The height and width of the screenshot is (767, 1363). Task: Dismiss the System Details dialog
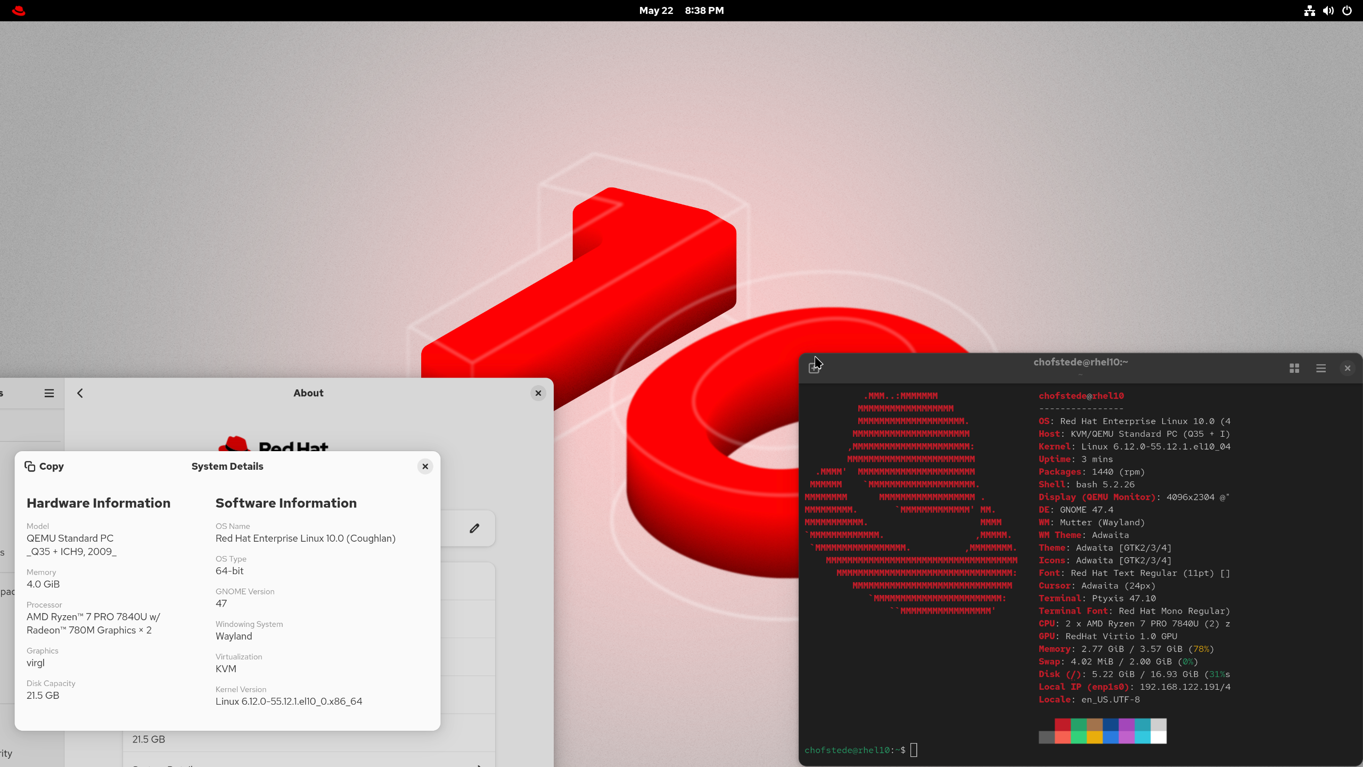425,467
